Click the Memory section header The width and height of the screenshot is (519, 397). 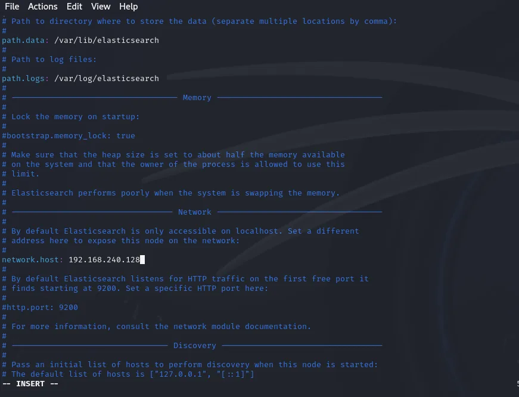(197, 97)
